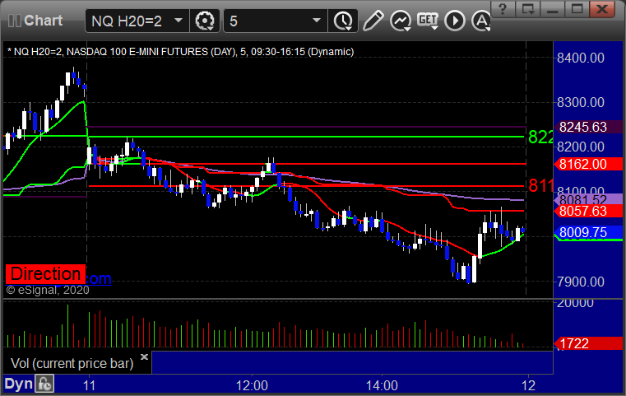Open the studies line-chart icon menu
The image size is (626, 396).
point(401,21)
